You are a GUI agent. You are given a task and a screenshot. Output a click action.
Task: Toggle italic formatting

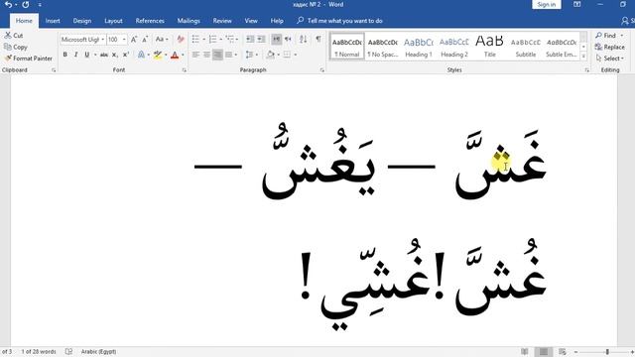point(75,55)
